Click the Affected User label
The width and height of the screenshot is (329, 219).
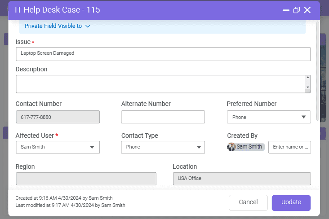[x=35, y=136]
